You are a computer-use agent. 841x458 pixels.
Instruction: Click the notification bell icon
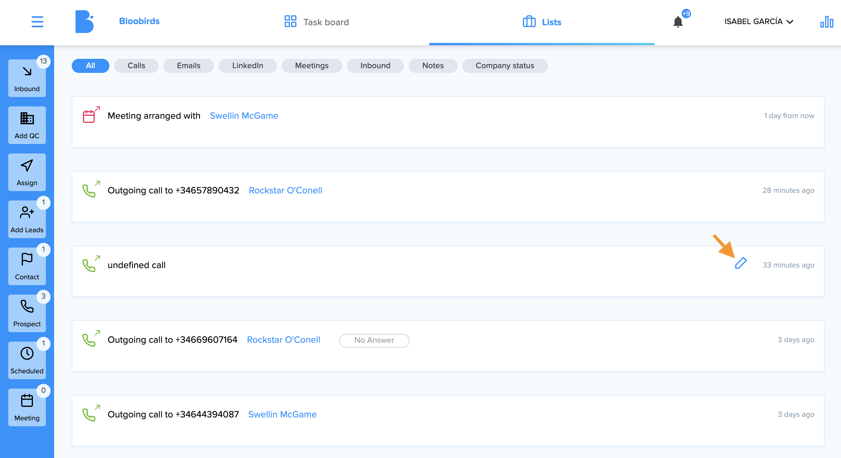pos(678,22)
